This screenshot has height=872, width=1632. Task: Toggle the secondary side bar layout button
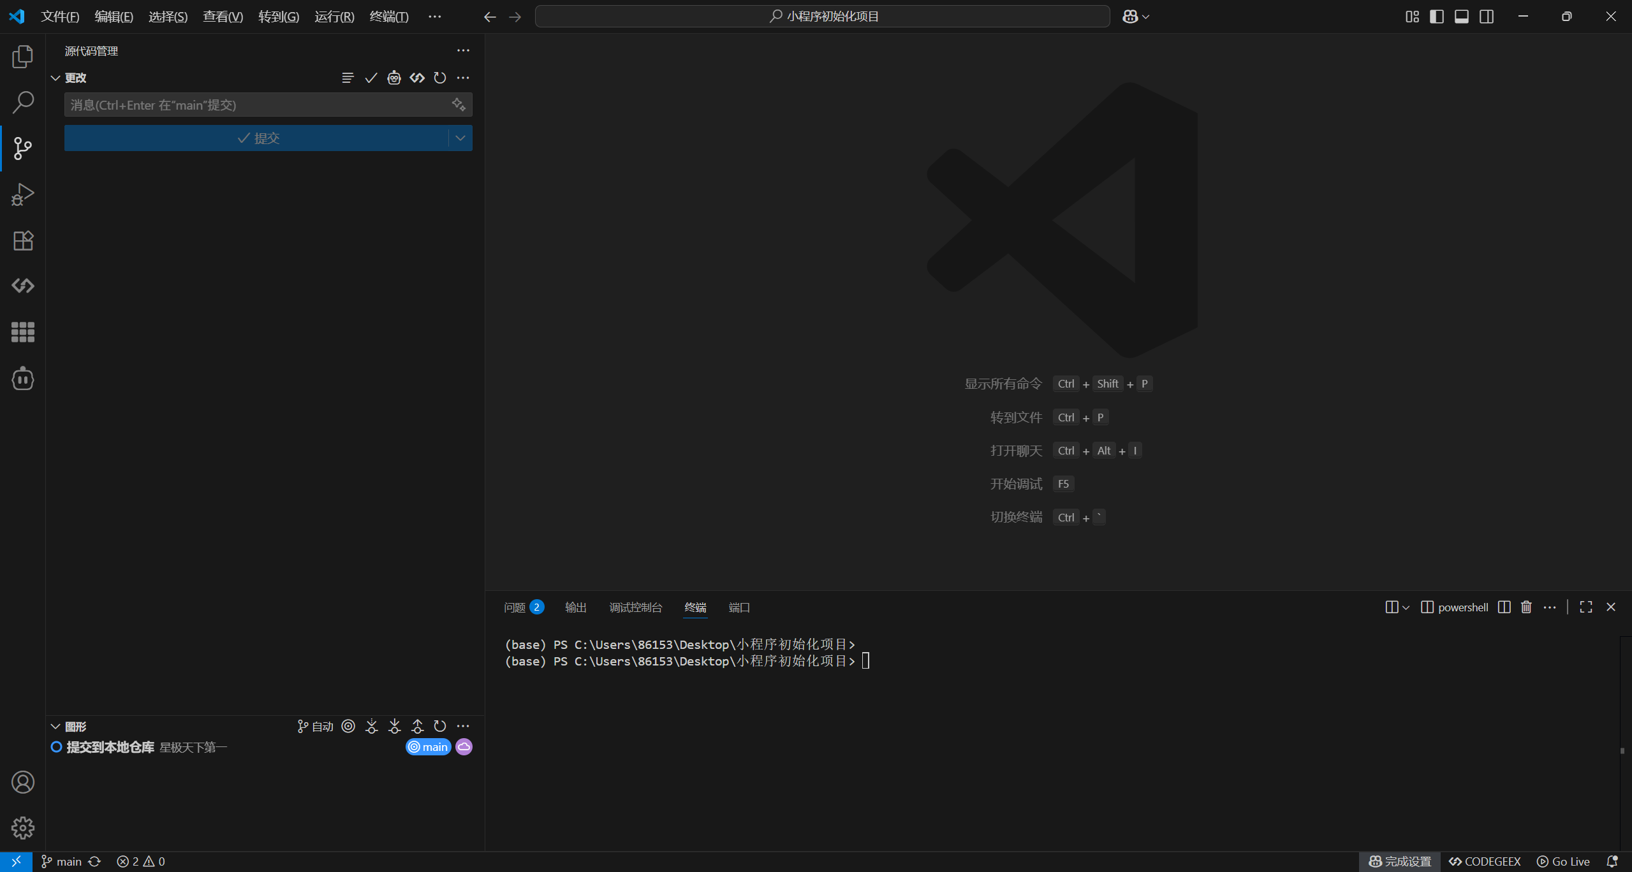click(1487, 17)
